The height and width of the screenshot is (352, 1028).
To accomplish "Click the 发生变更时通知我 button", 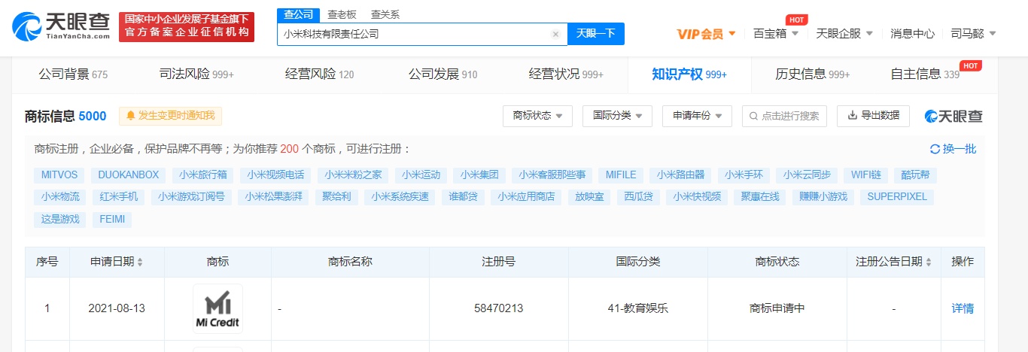I will [x=170, y=116].
